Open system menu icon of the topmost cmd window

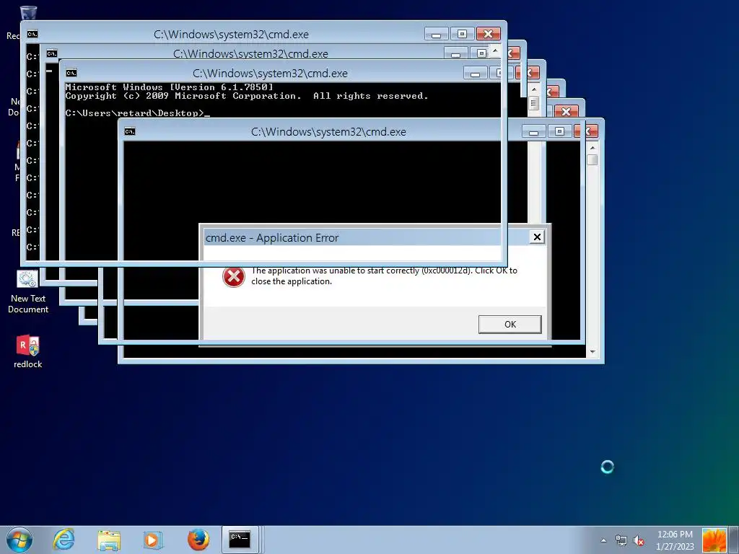pos(32,34)
